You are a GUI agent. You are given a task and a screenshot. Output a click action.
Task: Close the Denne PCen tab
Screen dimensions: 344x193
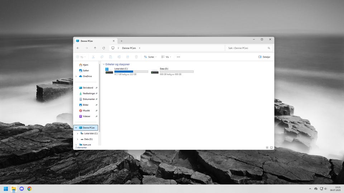114,41
